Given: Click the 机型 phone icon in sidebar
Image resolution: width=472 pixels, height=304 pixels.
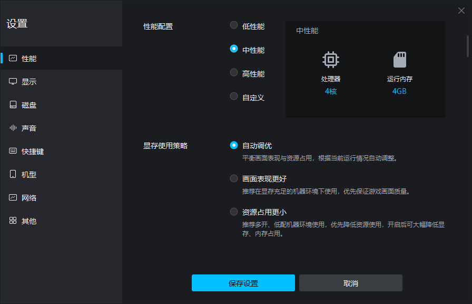Looking at the screenshot, I should [x=13, y=174].
